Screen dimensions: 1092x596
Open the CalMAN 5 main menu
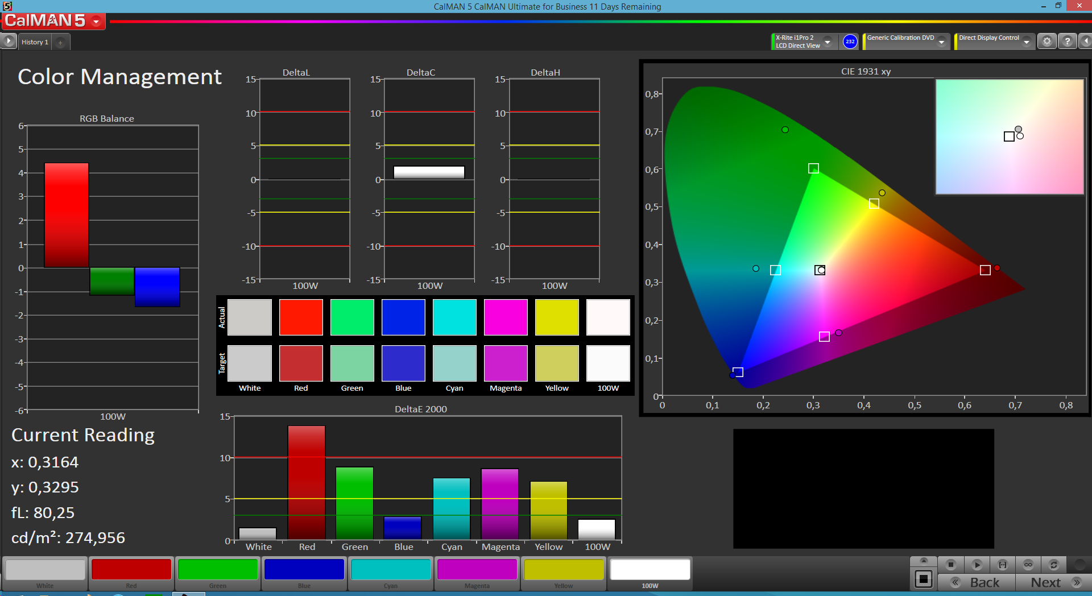[53, 21]
